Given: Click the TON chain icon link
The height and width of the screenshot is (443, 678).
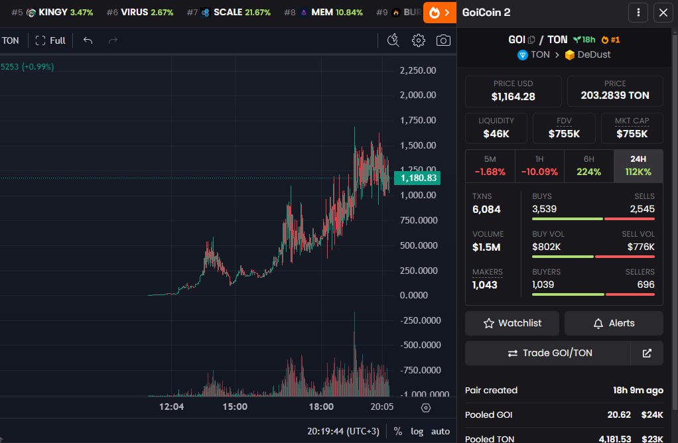Looking at the screenshot, I should click(x=533, y=55).
